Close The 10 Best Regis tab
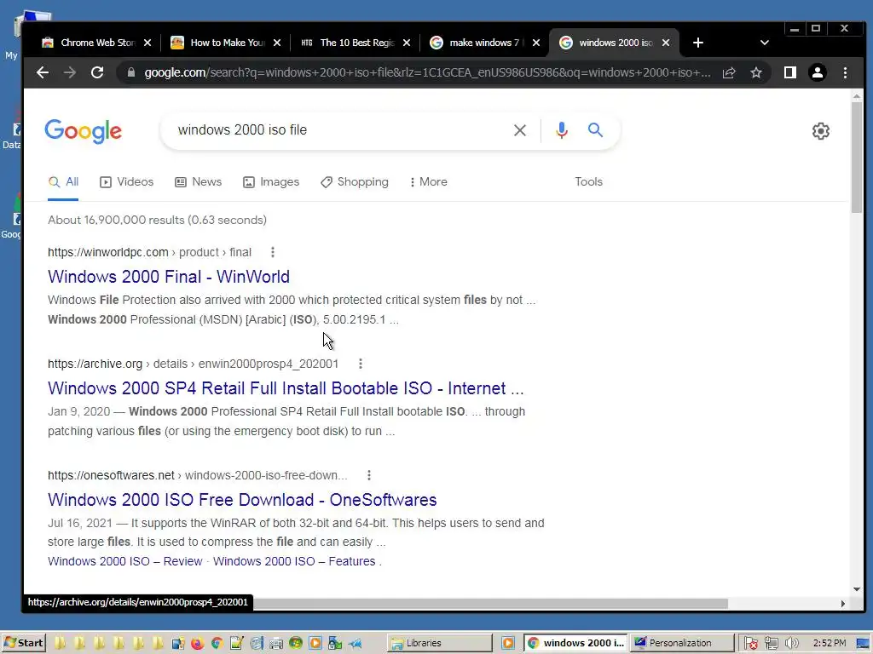Image resolution: width=873 pixels, height=654 pixels. tap(407, 43)
